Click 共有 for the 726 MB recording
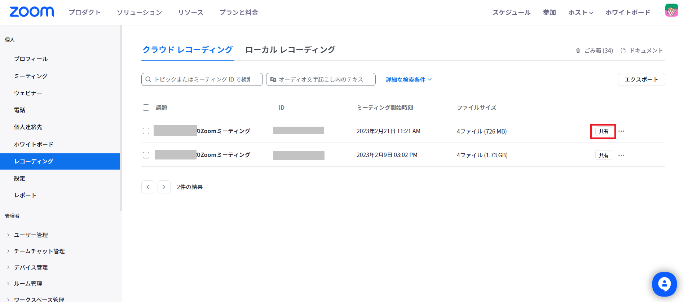 pos(604,131)
